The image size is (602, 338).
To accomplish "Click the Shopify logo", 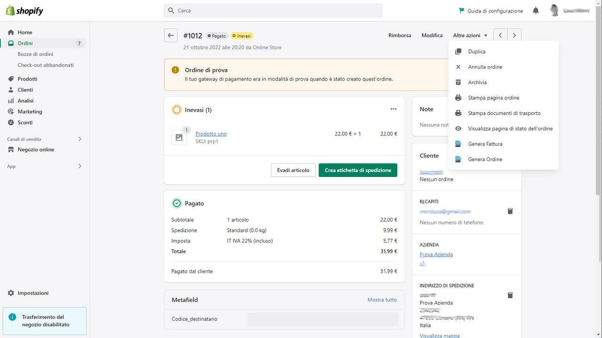I will [24, 10].
